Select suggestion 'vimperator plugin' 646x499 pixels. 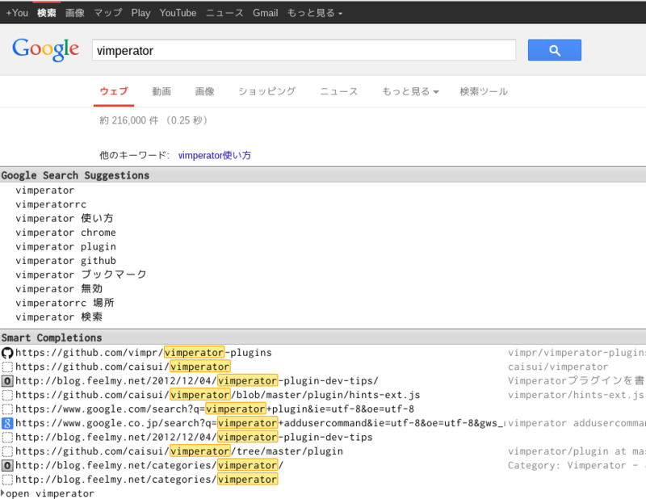point(66,246)
